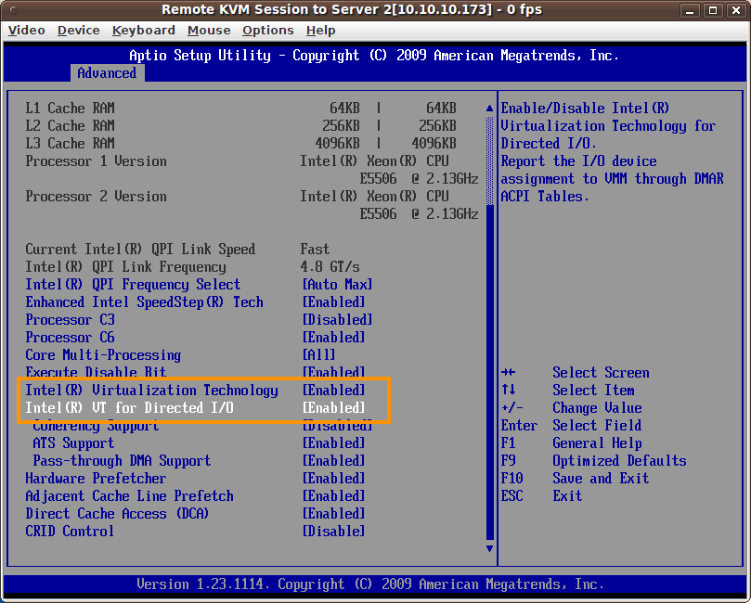Click scrollbar down arrow in BIOS list
This screenshot has height=603, width=751.
click(489, 548)
